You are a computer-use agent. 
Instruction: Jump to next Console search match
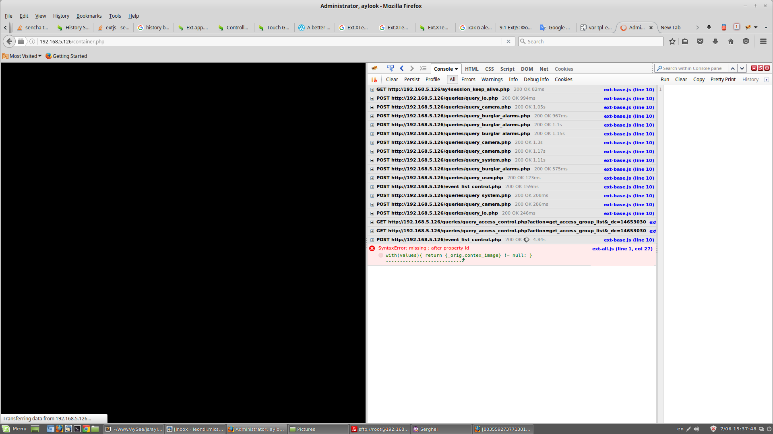tap(742, 68)
